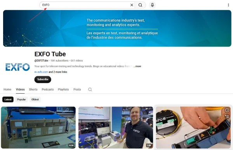233x150 pixels.
Task: Search within the channel using the tab-row magnifier
Action: 90,89
